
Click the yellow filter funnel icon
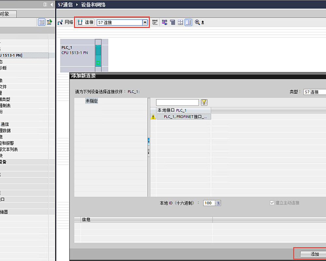pos(204,102)
